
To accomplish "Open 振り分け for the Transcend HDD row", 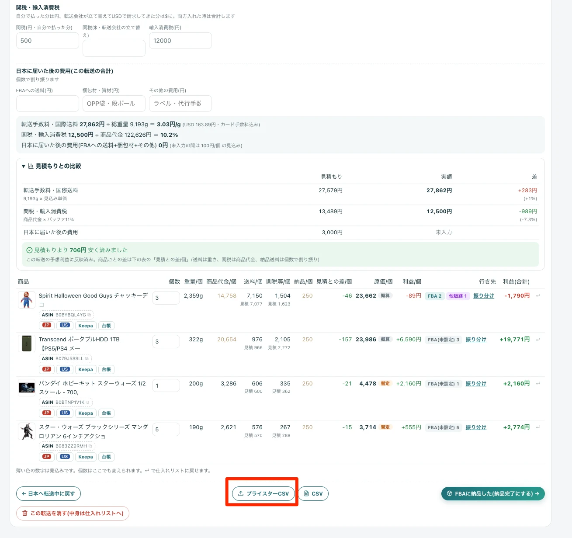I will click(x=476, y=340).
